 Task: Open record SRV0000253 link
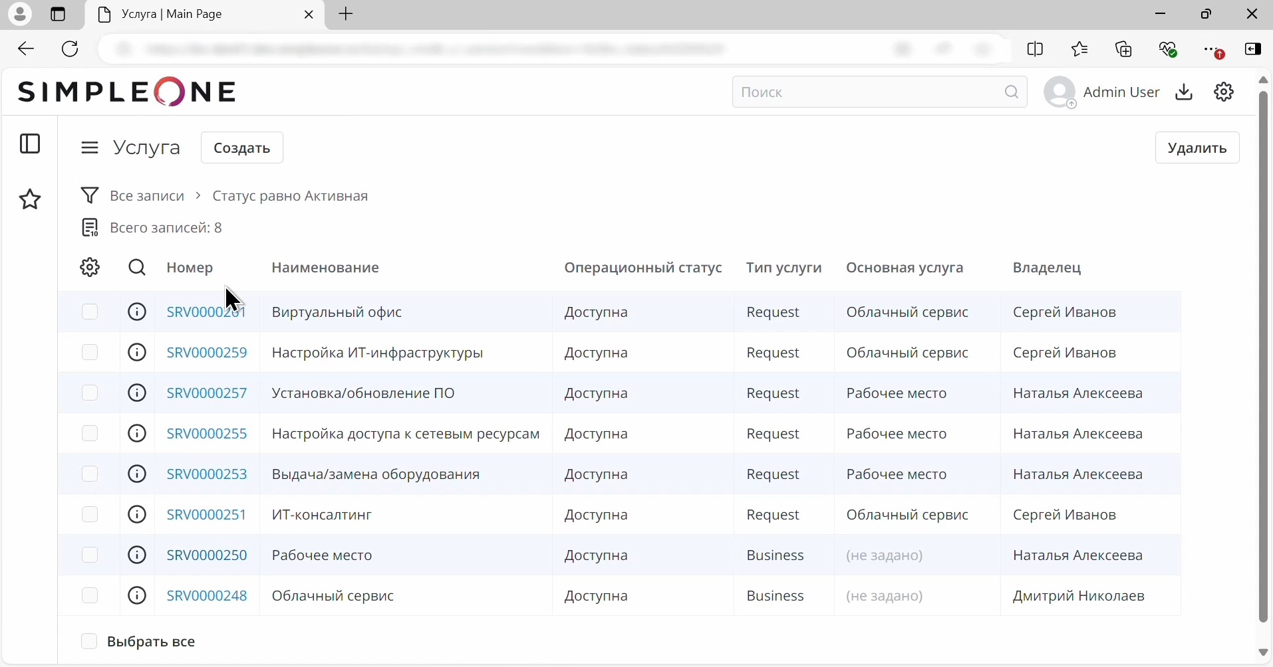207,474
